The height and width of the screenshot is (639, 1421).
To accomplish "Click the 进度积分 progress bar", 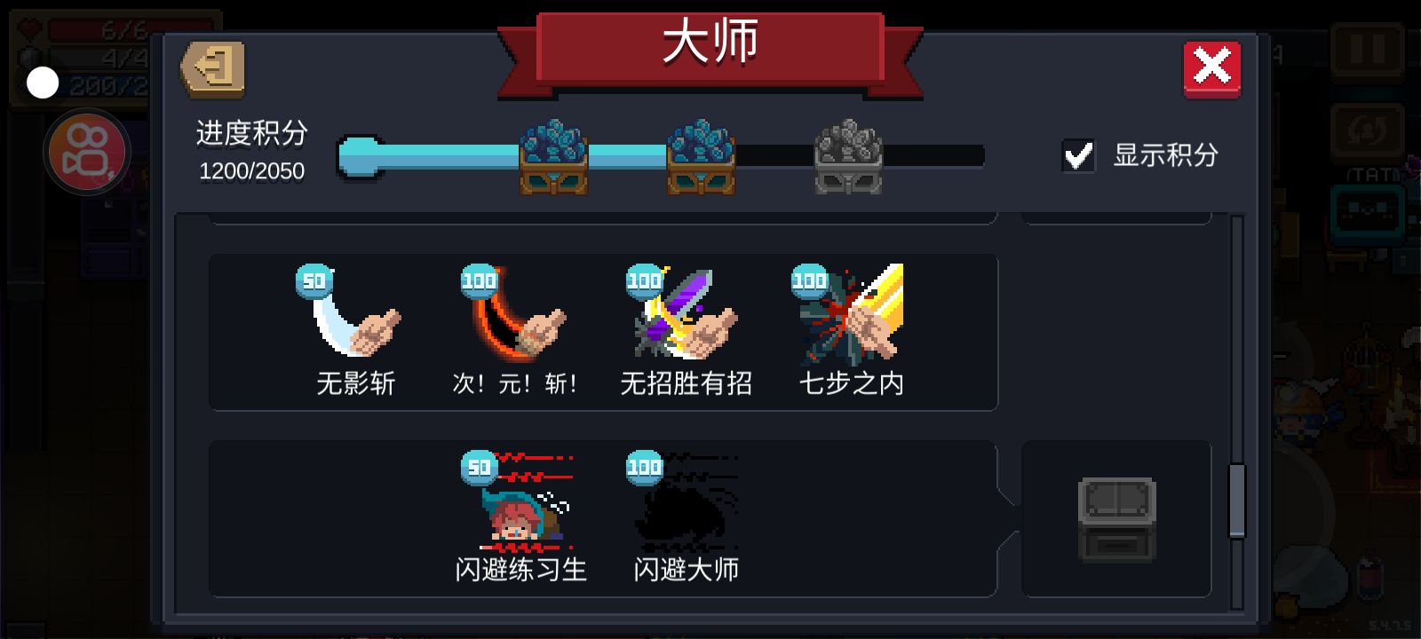I will click(x=662, y=156).
